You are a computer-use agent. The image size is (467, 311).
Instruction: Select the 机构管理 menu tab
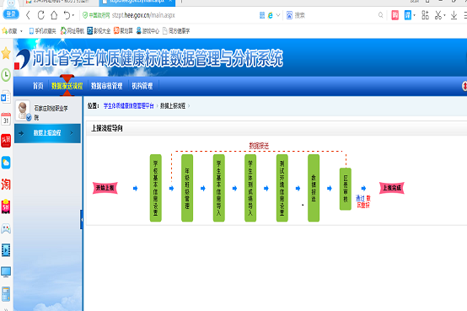point(142,86)
